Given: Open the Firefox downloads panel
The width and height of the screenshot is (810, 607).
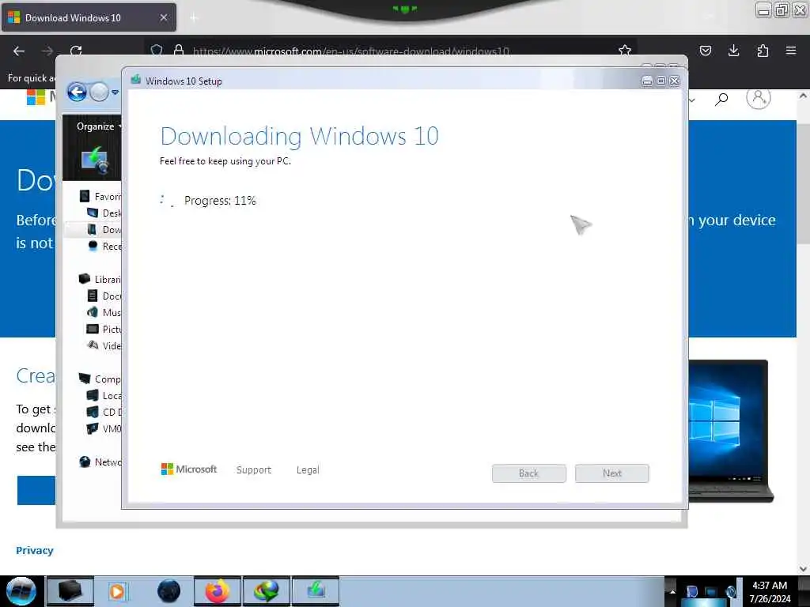Looking at the screenshot, I should pos(733,51).
